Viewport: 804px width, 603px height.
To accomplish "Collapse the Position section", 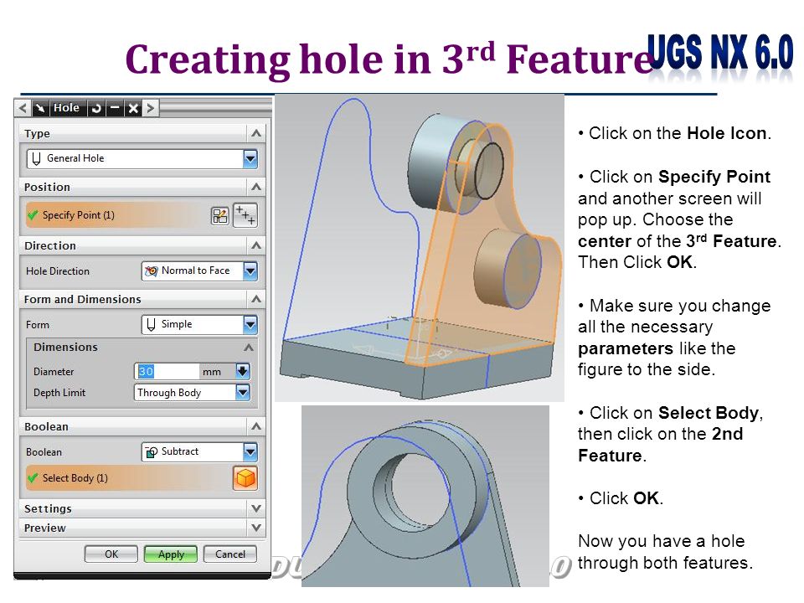I will click(x=256, y=187).
